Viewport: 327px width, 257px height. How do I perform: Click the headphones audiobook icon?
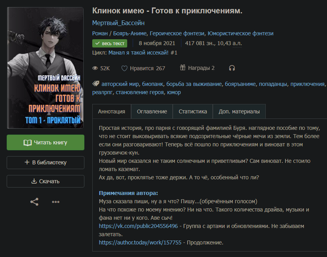232,68
